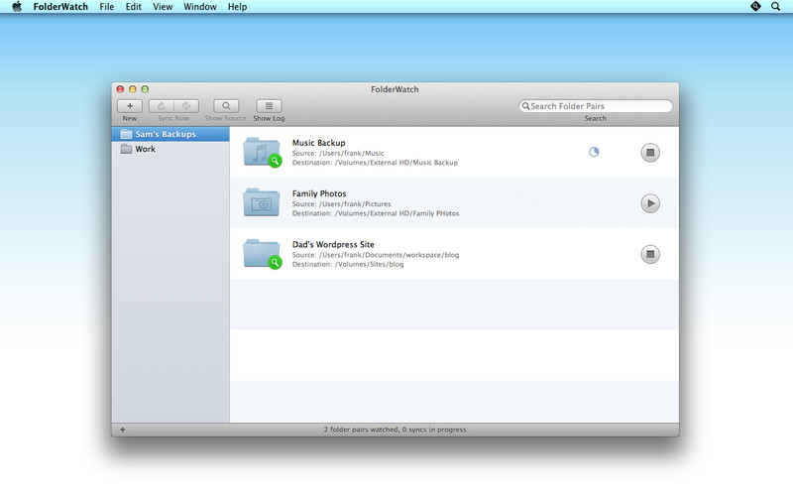Click the Search Folder Pairs field

point(599,106)
